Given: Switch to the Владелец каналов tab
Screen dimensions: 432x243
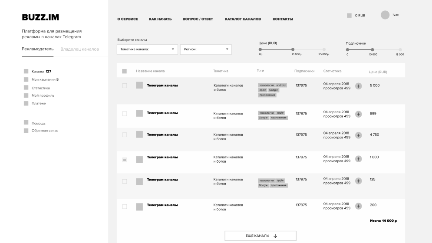Looking at the screenshot, I should click(79, 49).
